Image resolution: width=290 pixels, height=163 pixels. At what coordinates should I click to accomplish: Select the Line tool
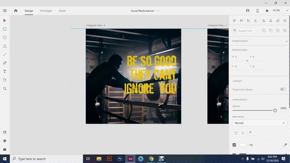pos(5,54)
